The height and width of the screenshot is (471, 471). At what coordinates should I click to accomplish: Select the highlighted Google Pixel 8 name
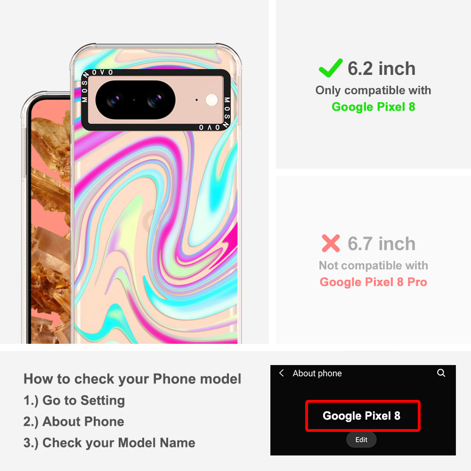(363, 416)
